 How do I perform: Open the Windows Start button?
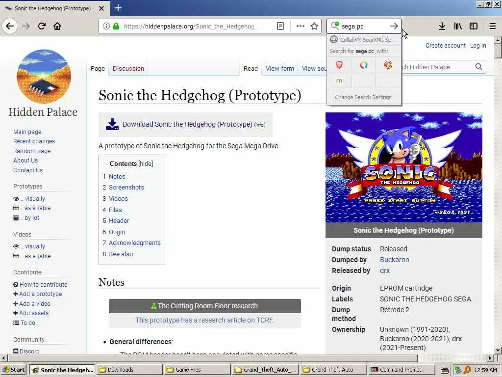[14, 370]
